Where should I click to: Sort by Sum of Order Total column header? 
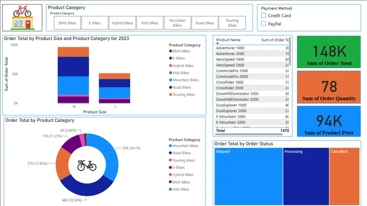[275, 40]
